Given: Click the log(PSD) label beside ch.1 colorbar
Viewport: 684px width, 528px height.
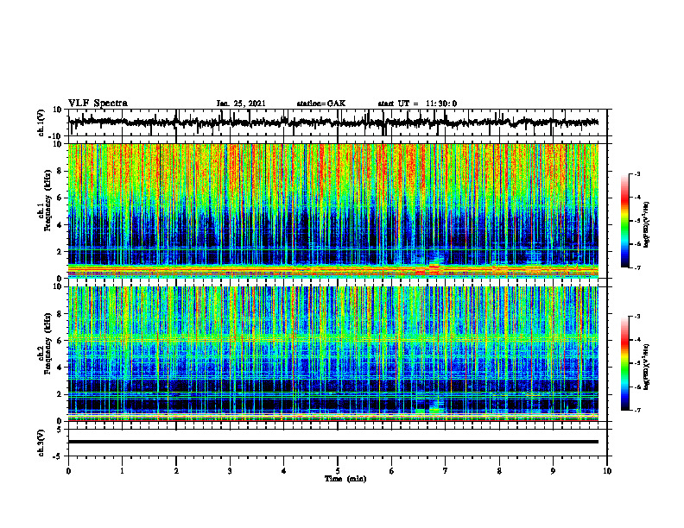Looking at the screenshot, I should pyautogui.click(x=647, y=225).
